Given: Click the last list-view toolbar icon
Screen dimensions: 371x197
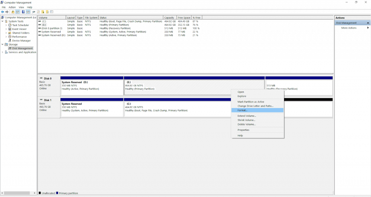Looking at the screenshot, I should (51, 12).
